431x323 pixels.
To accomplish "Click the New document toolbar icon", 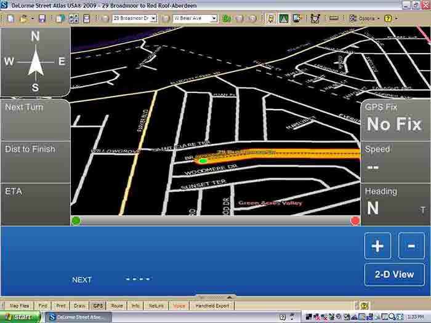I will coord(11,18).
